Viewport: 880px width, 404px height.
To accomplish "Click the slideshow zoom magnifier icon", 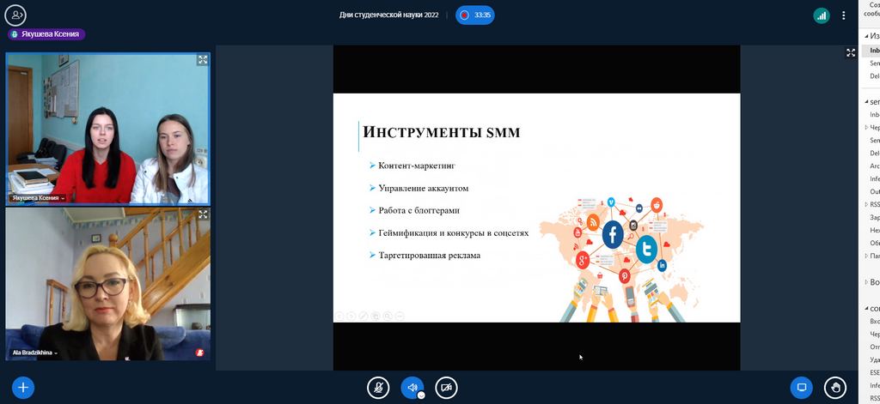I will [x=388, y=316].
